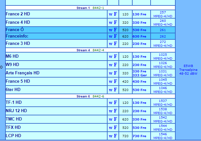The image size is (201, 141).
Task: Click the 6ter HD channel name
Action: pyautogui.click(x=13, y=89)
